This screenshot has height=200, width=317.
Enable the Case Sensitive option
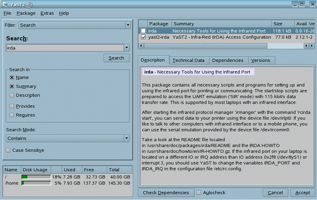pyautogui.click(x=8, y=150)
